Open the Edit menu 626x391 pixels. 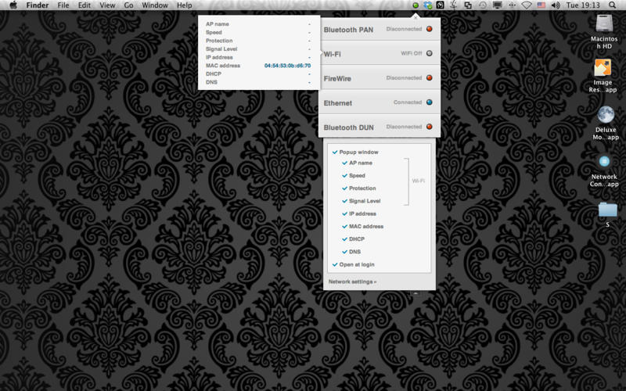click(x=85, y=5)
